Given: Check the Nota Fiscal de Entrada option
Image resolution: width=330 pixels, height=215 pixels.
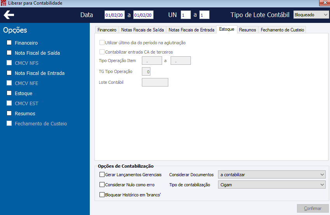Looking at the screenshot, I should click(9, 73).
